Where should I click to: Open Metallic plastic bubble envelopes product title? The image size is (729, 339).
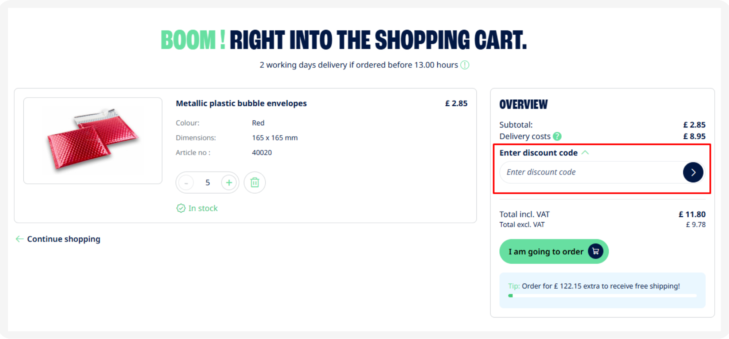tap(241, 103)
